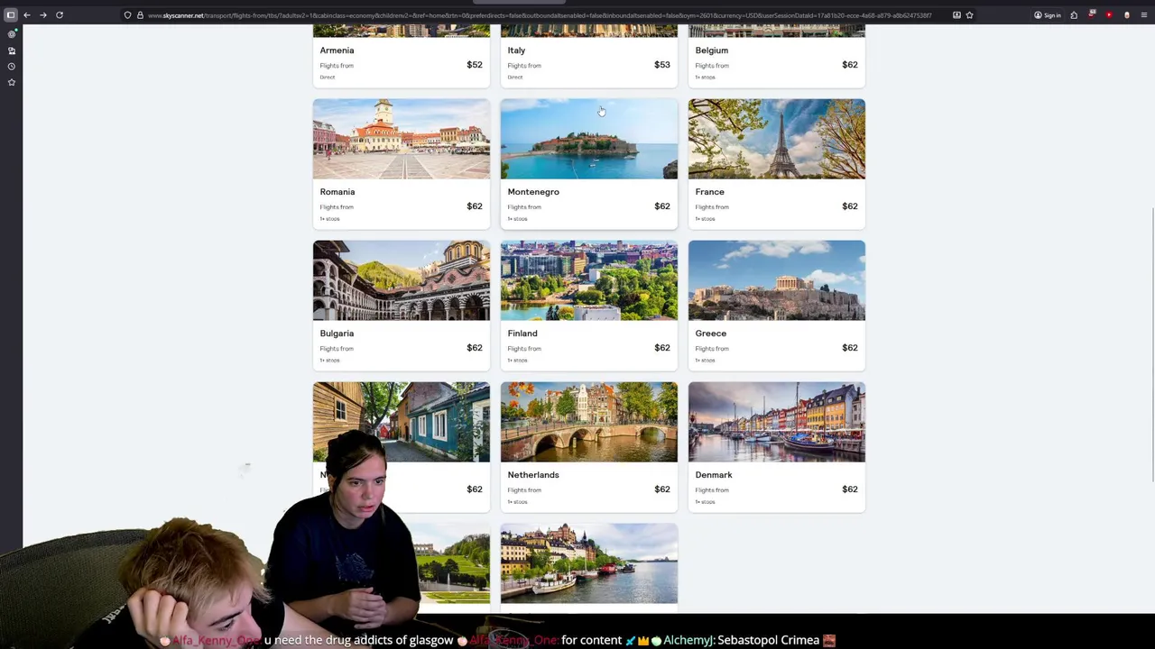The image size is (1155, 649).
Task: Open browser extensions puzzle icon
Action: click(x=1074, y=15)
